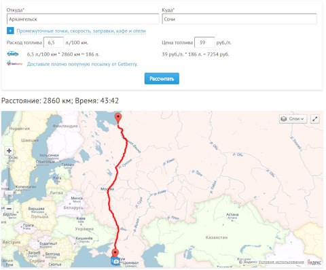Click the Рассчитать button

tap(162, 78)
